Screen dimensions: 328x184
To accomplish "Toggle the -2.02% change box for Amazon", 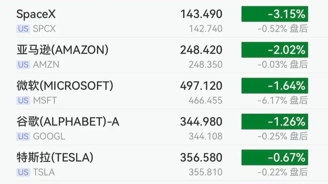I will (x=275, y=50).
